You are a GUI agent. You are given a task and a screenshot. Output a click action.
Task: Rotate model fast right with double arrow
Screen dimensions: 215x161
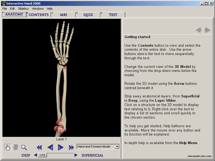click(71, 147)
